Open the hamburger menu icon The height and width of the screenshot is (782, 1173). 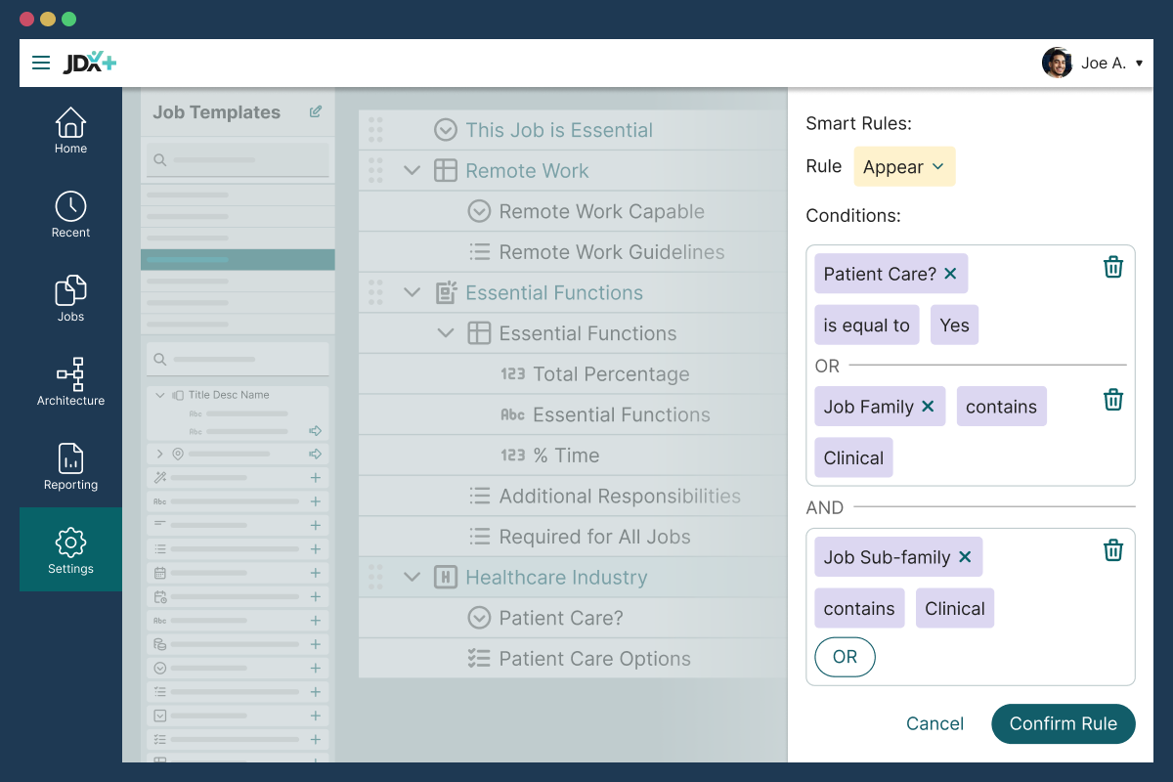[41, 63]
